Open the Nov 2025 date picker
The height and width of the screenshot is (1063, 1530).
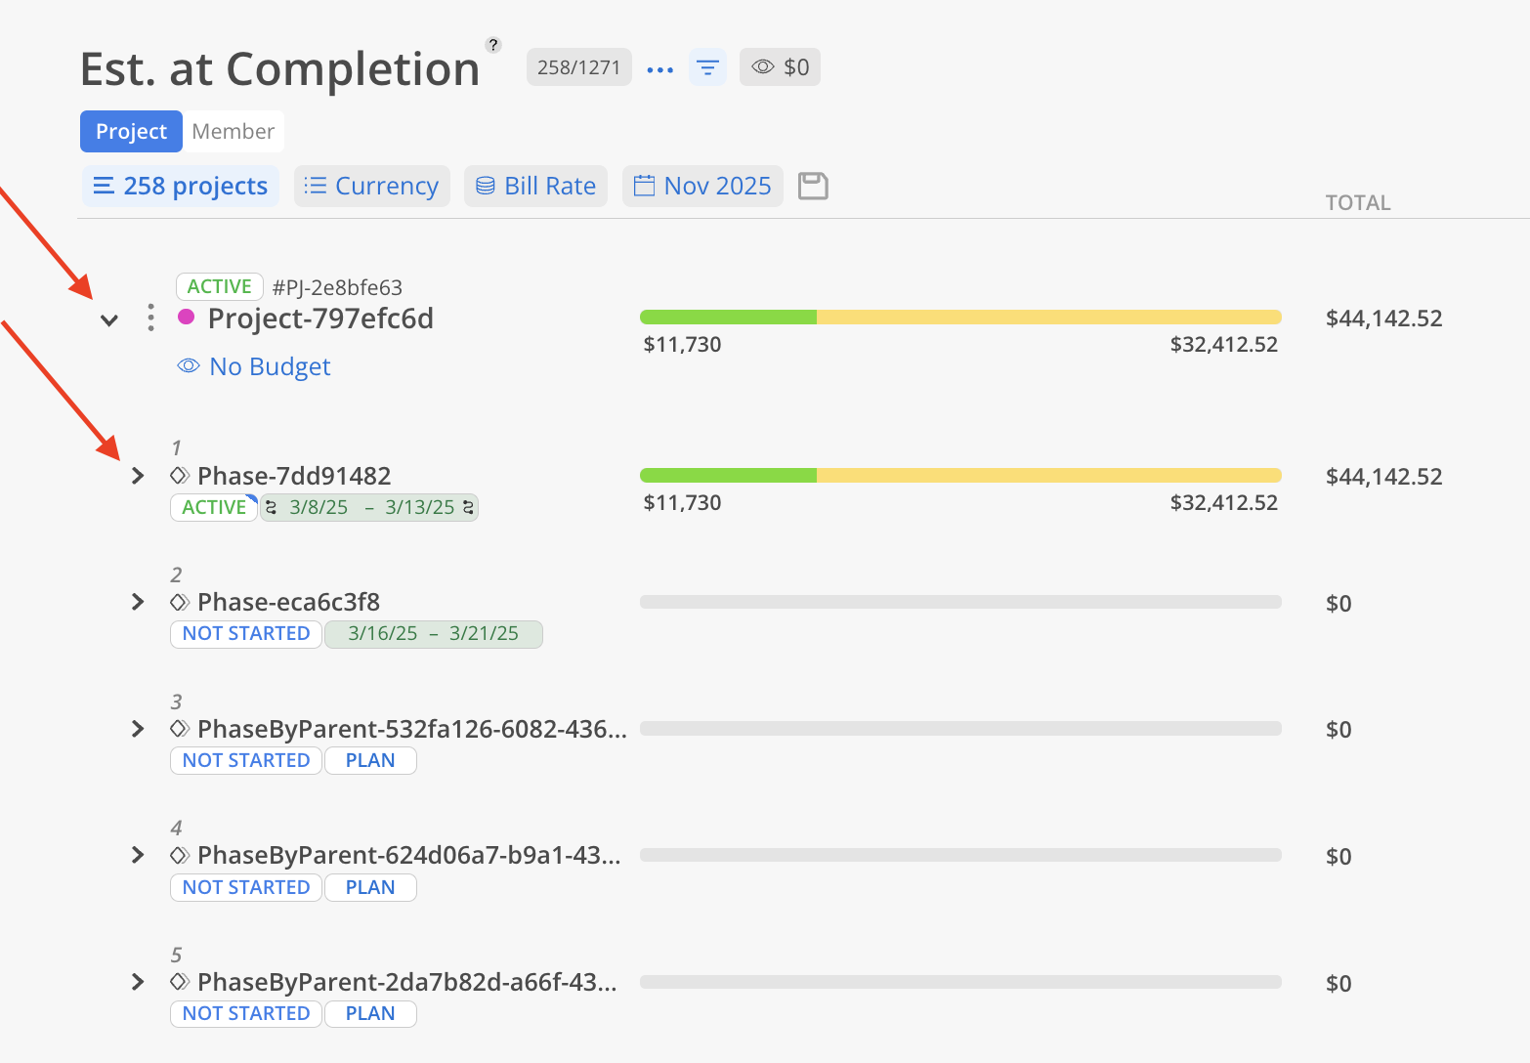tap(702, 186)
